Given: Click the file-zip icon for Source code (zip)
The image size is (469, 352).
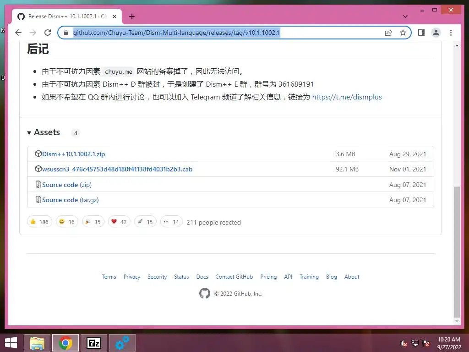Looking at the screenshot, I should (x=38, y=184).
